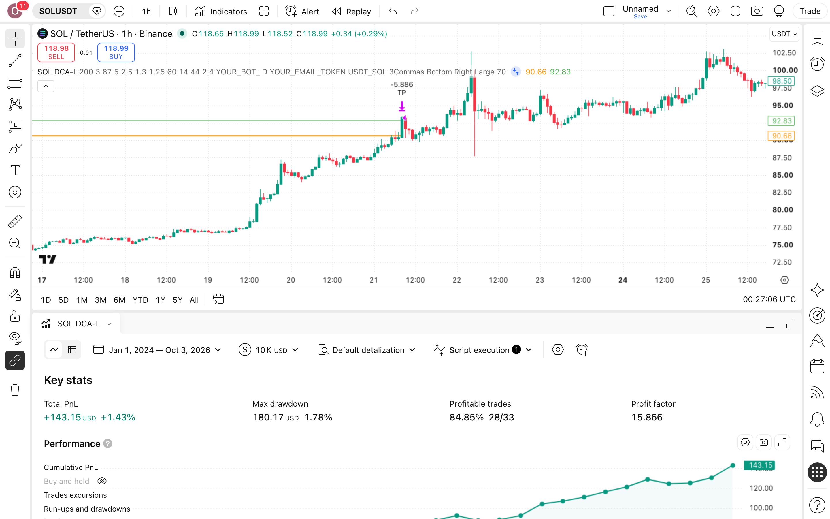Click the 118.98 SELL button
Image resolution: width=830 pixels, height=519 pixels.
pos(56,52)
